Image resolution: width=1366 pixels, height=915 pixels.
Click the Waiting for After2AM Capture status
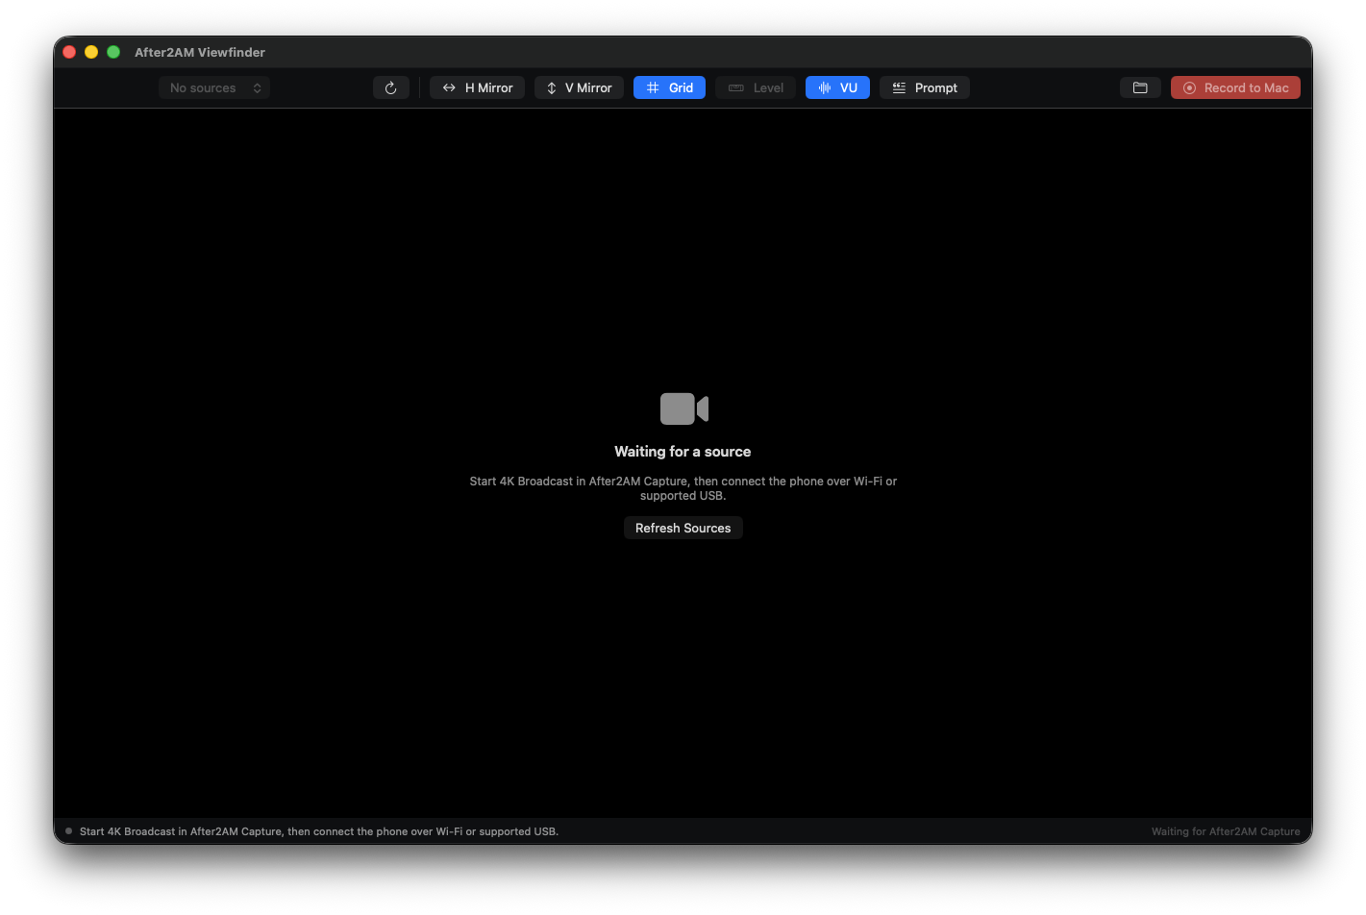click(1226, 831)
